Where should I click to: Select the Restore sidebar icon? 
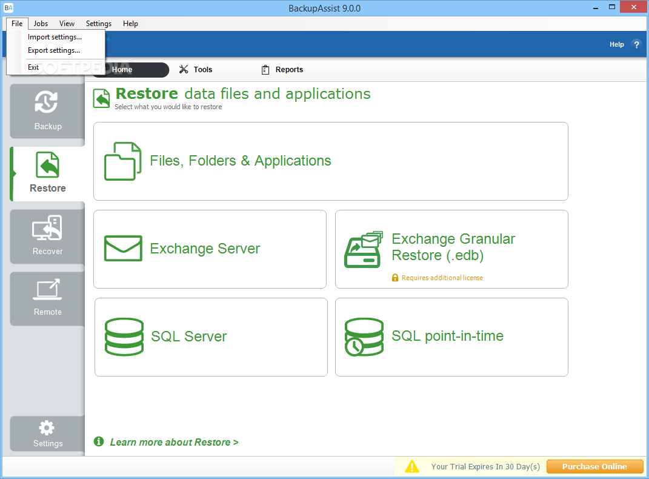coord(47,165)
